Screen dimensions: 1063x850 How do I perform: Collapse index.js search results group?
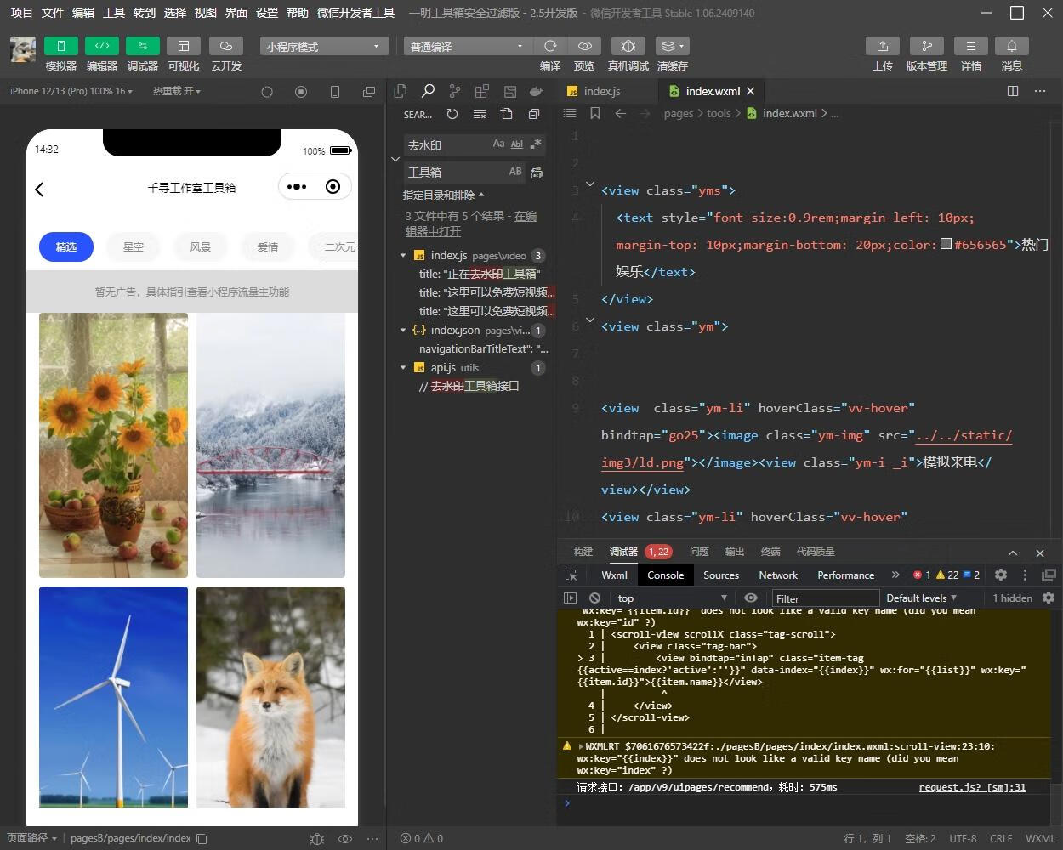pyautogui.click(x=403, y=256)
